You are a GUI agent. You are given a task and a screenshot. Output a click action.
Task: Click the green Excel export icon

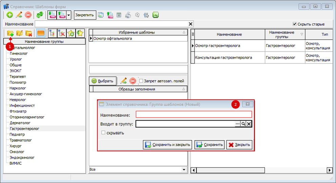156,15
